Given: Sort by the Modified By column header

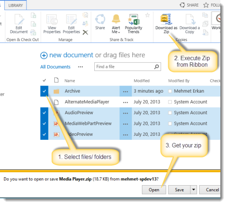Looking at the screenshot, I should click(179, 81).
